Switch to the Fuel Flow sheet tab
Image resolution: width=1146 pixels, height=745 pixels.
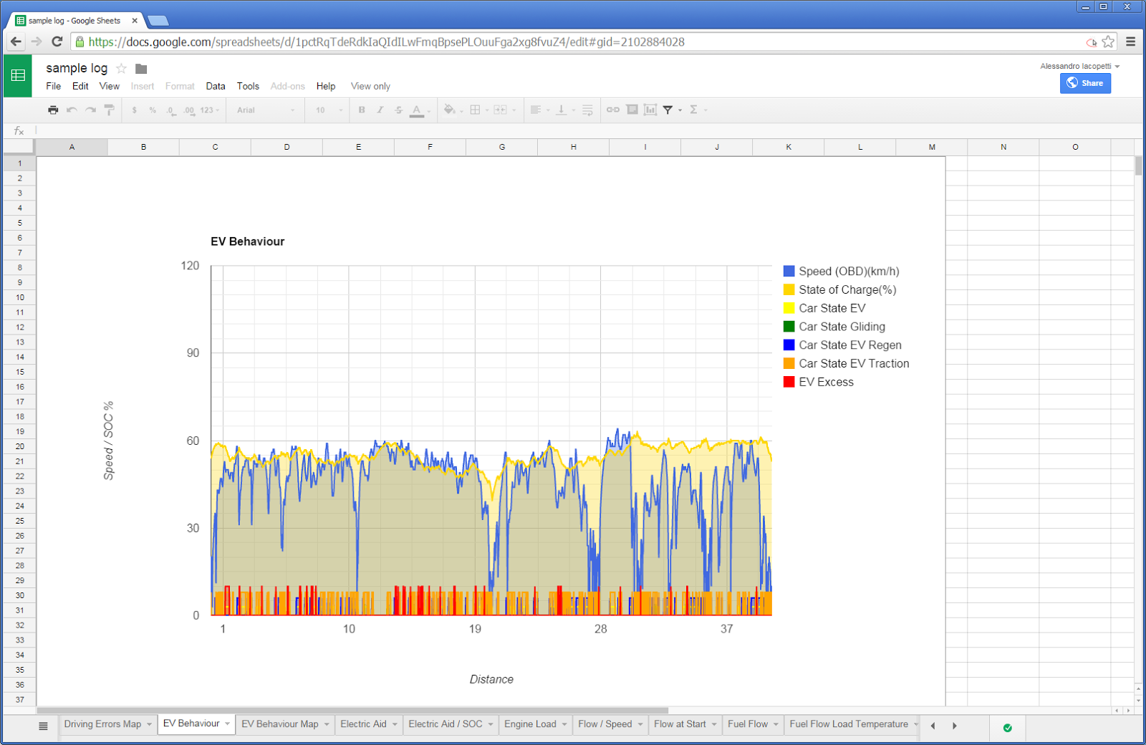[748, 724]
